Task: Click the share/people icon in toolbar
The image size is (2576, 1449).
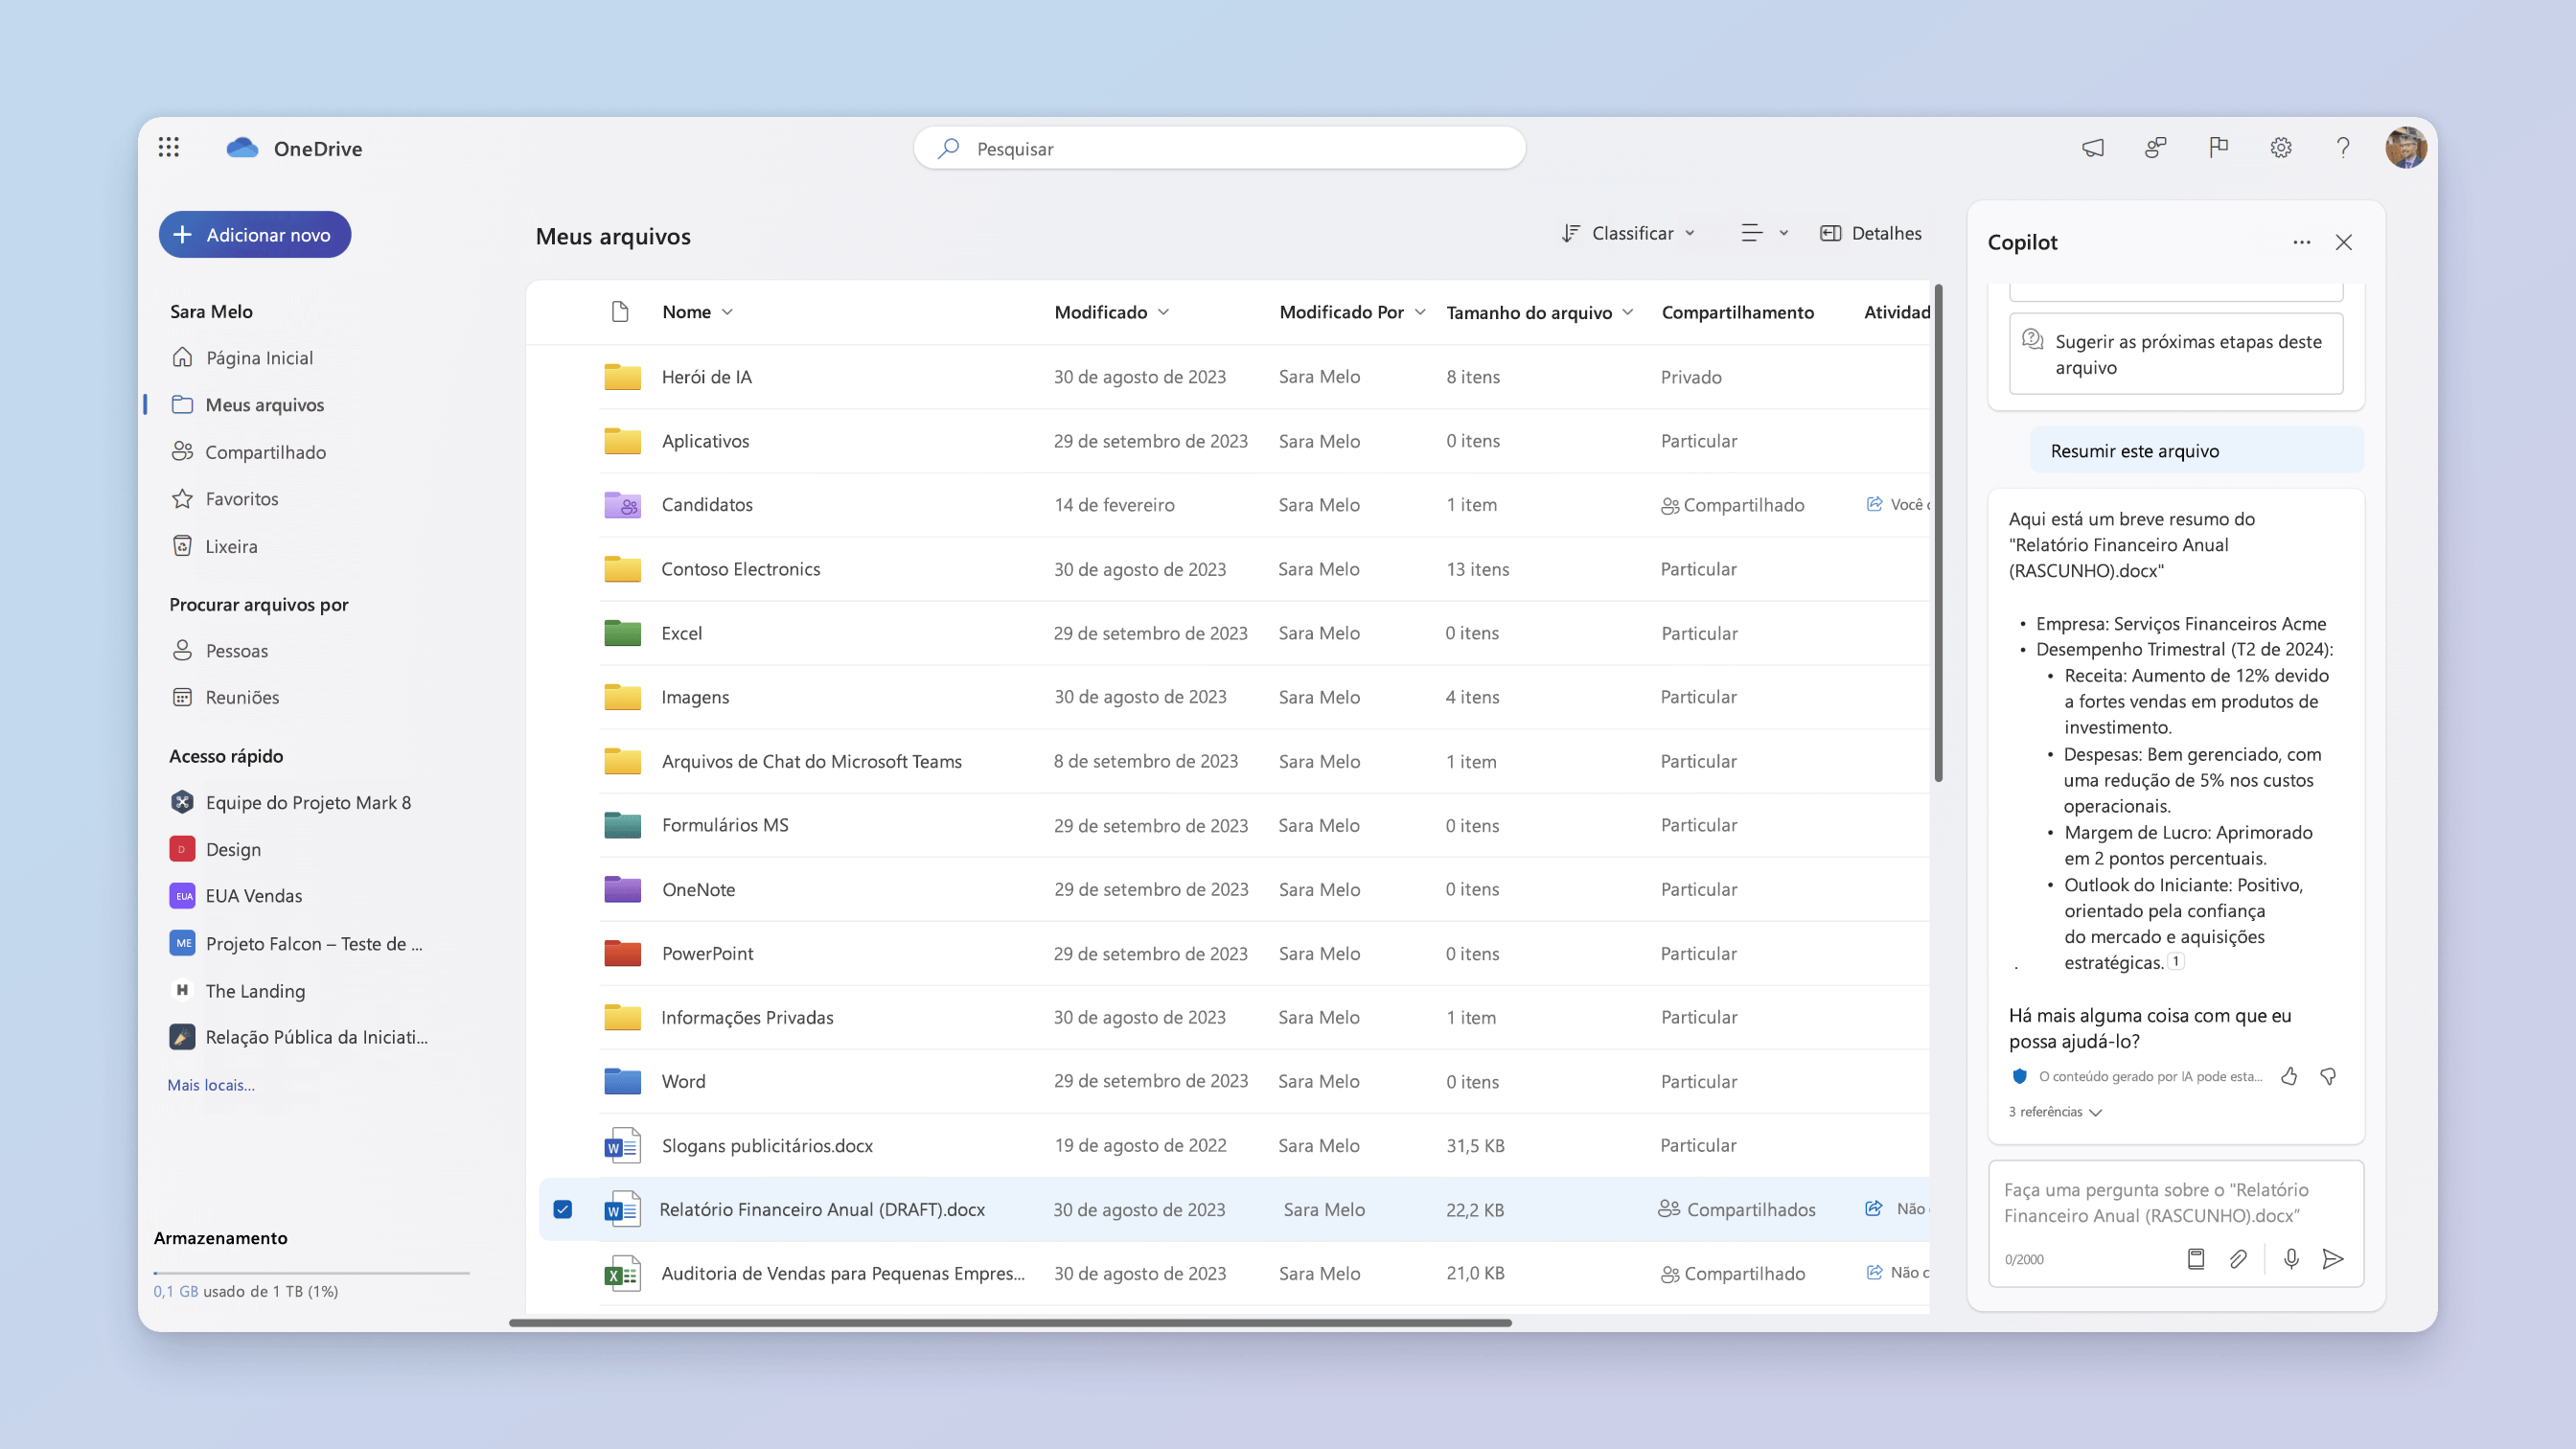Action: pos(2155,147)
